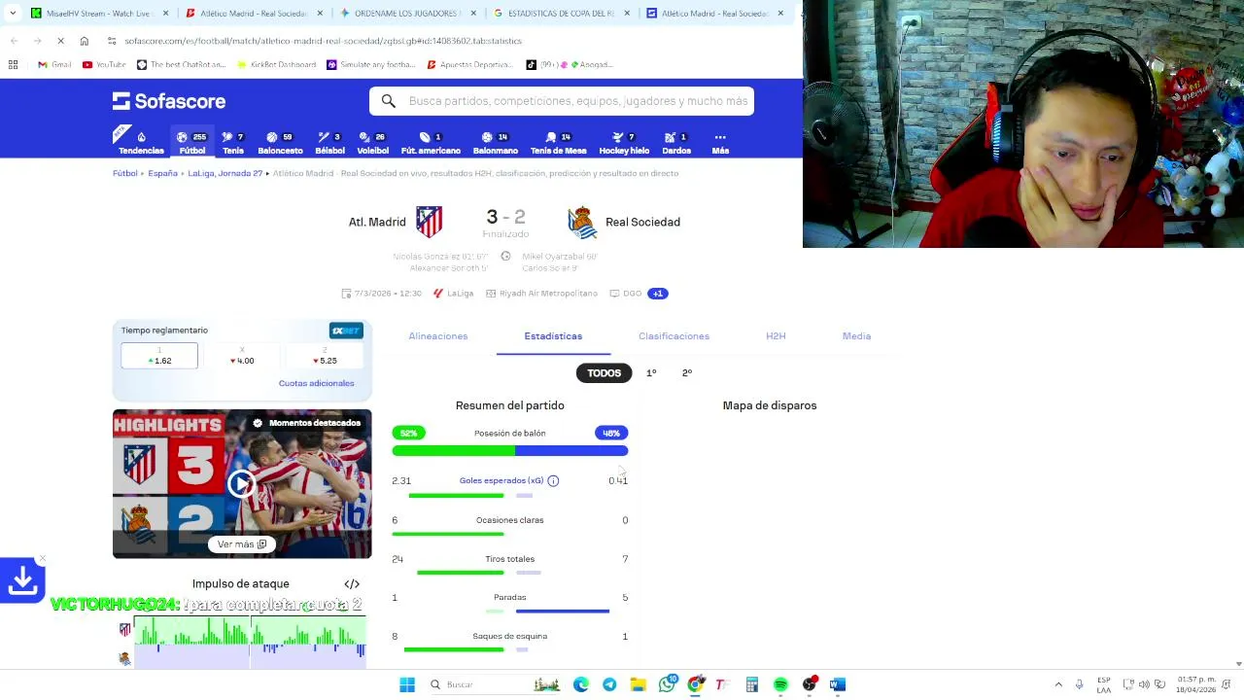
Task: Select the 2º half filter
Action: tap(687, 373)
